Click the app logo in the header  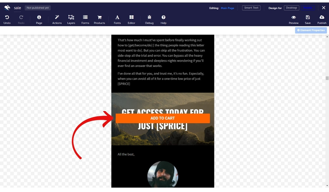tap(7, 8)
